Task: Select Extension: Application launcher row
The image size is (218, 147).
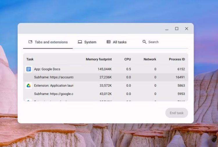Action: point(105,85)
